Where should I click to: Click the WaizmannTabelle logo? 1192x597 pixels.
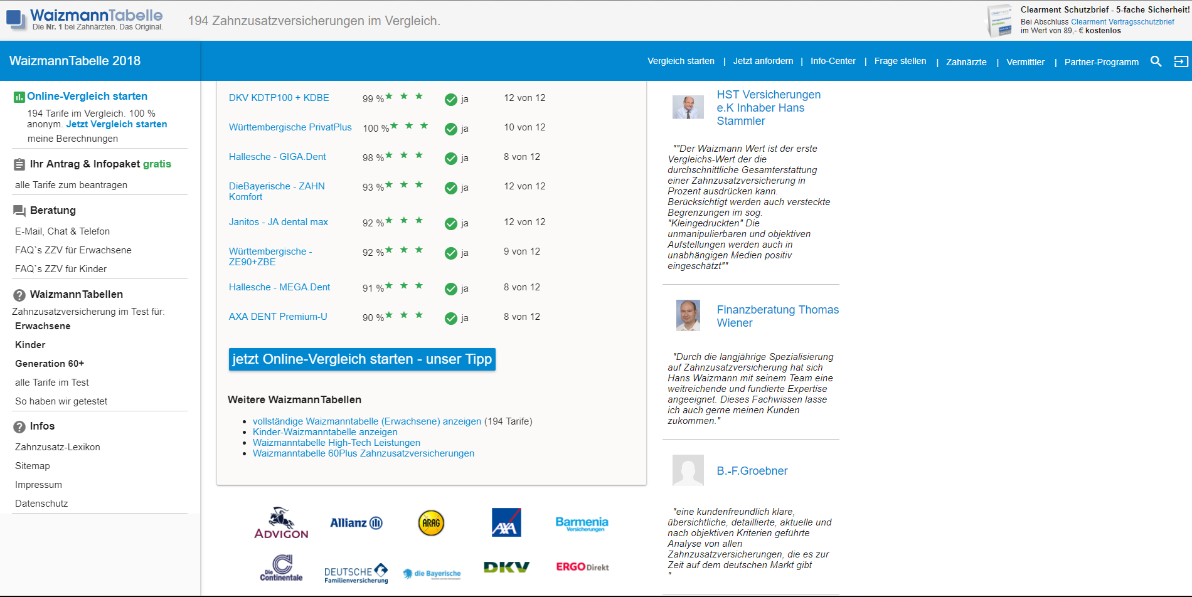pyautogui.click(x=85, y=19)
